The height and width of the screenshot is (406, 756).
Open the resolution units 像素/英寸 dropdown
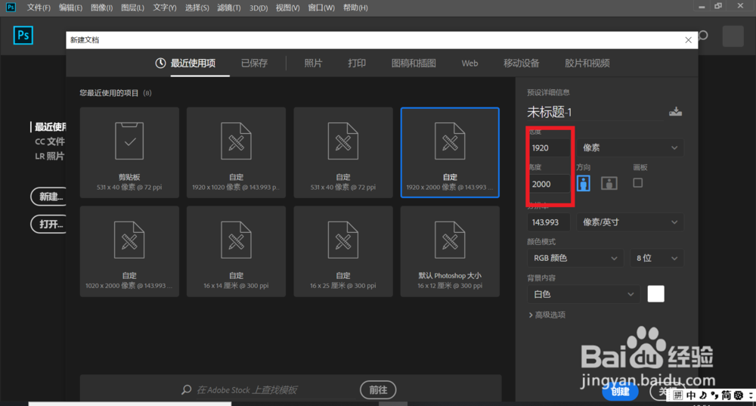click(x=631, y=222)
